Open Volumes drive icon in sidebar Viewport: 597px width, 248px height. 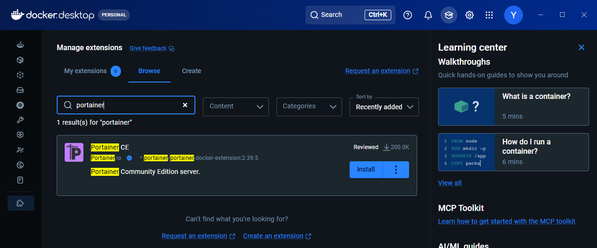tap(20, 90)
